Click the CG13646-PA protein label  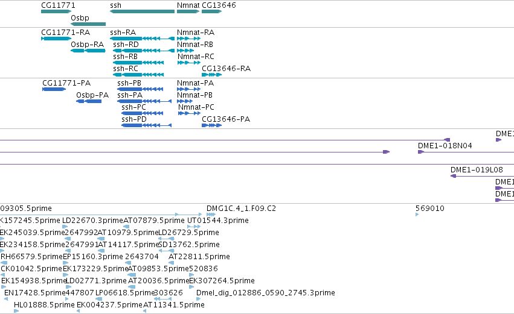[226, 119]
